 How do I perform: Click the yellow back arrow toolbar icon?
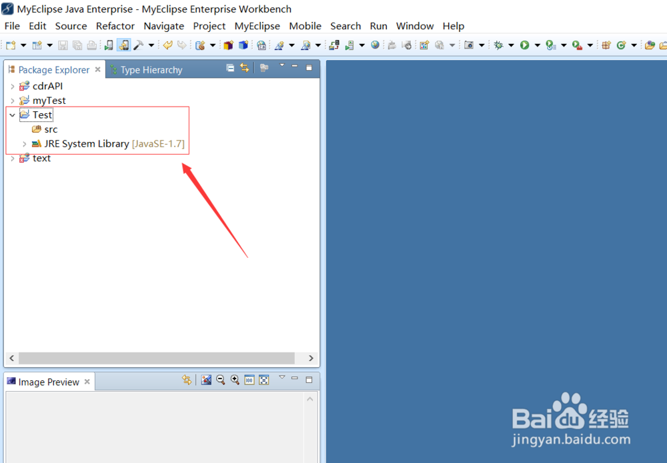[x=167, y=45]
